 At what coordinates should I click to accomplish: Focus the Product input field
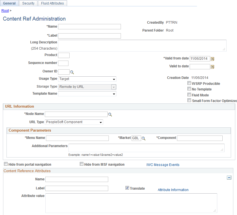coord(64,55)
